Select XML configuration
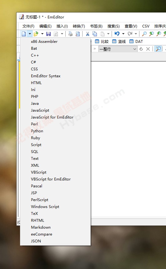Image resolution: width=166 pixels, height=269 pixels. (55, 165)
